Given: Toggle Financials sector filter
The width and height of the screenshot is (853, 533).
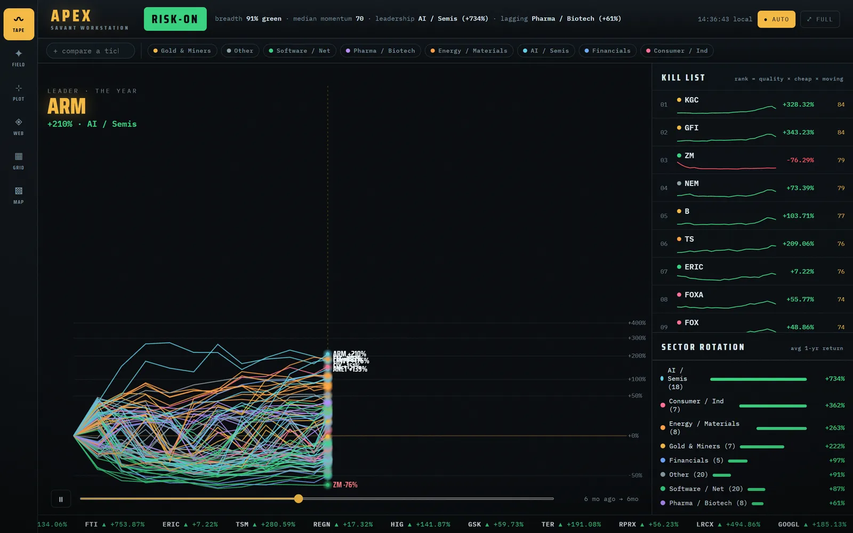Looking at the screenshot, I should 607,51.
